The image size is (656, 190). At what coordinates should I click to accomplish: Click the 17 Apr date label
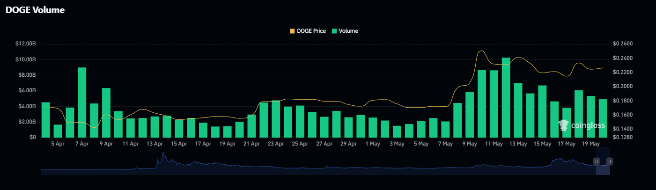click(x=203, y=144)
